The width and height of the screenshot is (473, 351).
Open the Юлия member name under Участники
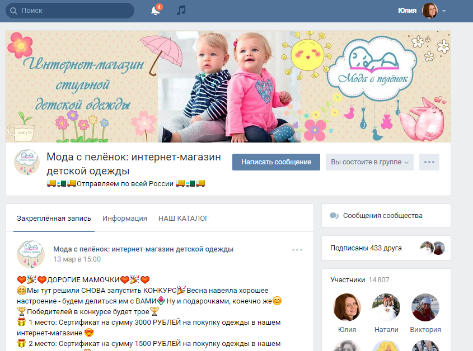click(x=347, y=330)
